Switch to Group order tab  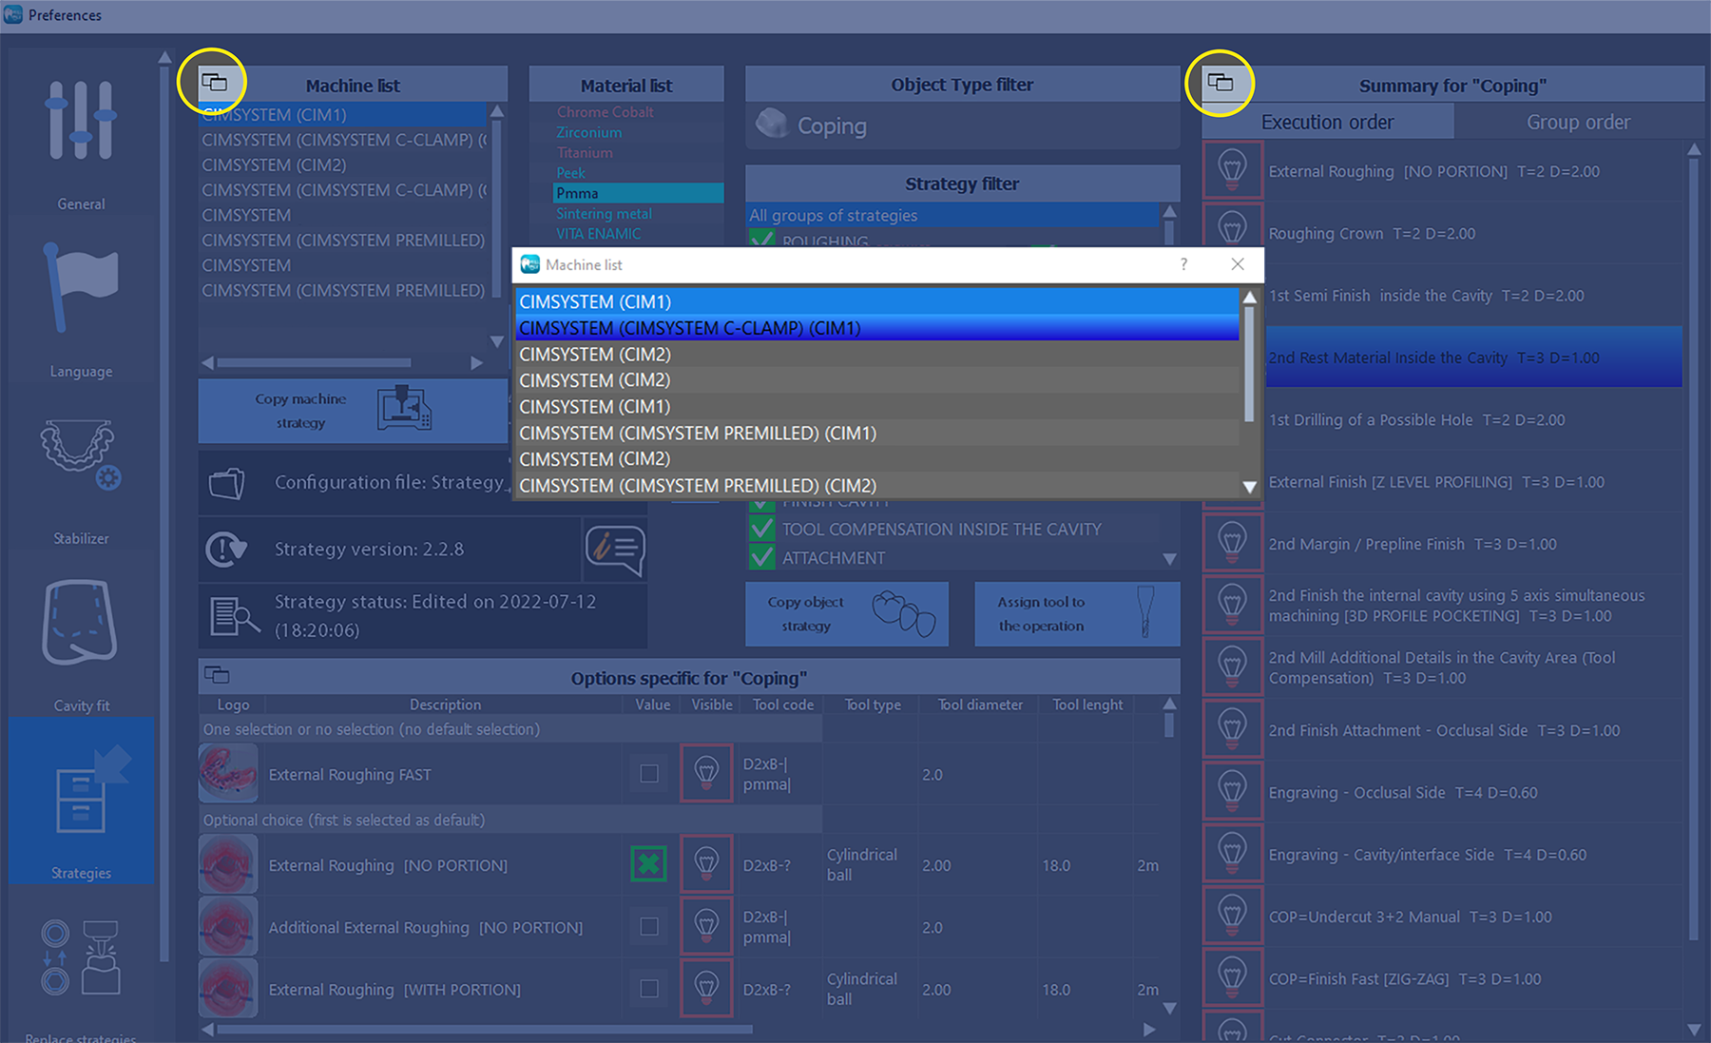(1578, 122)
